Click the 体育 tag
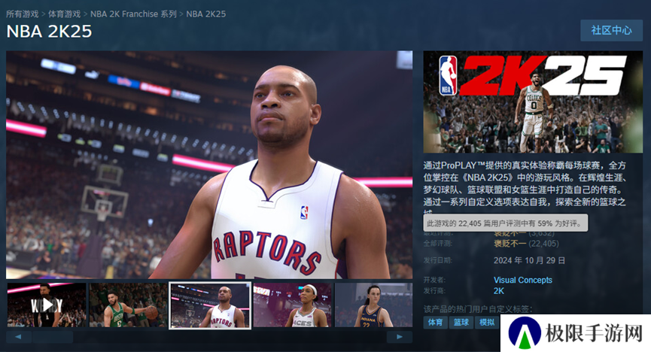The height and width of the screenshot is (352, 651). 435,323
